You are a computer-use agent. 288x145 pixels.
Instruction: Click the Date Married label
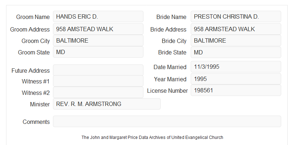point(170,67)
